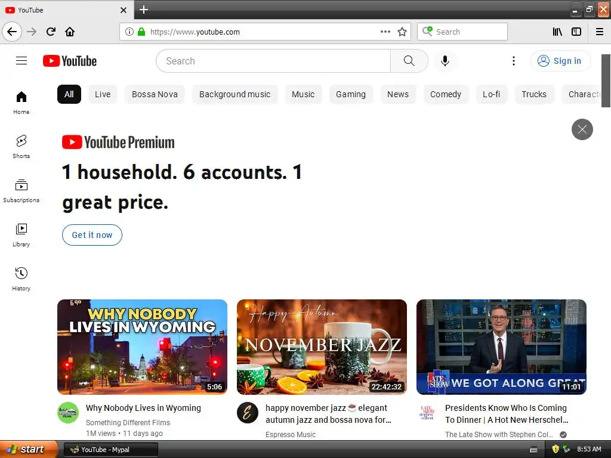Click the happy november jazz video title
The width and height of the screenshot is (611, 458).
[x=329, y=414]
